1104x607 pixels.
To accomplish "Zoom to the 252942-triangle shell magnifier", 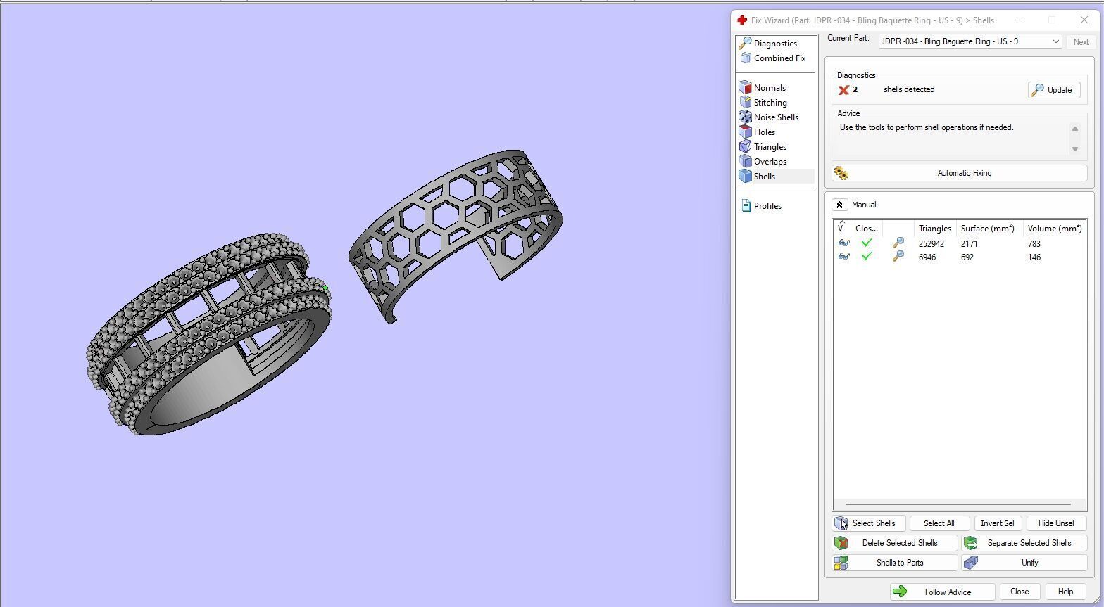I will pos(898,243).
